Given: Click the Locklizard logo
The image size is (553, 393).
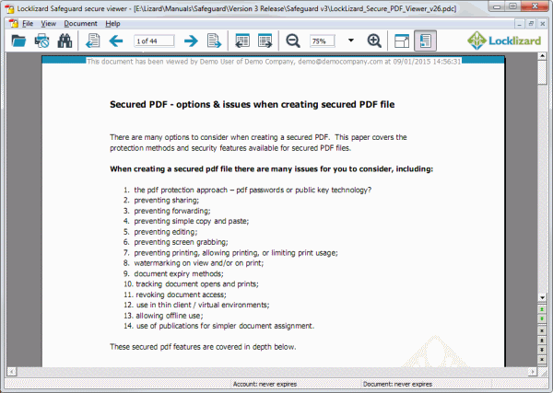Looking at the screenshot, I should (504, 40).
